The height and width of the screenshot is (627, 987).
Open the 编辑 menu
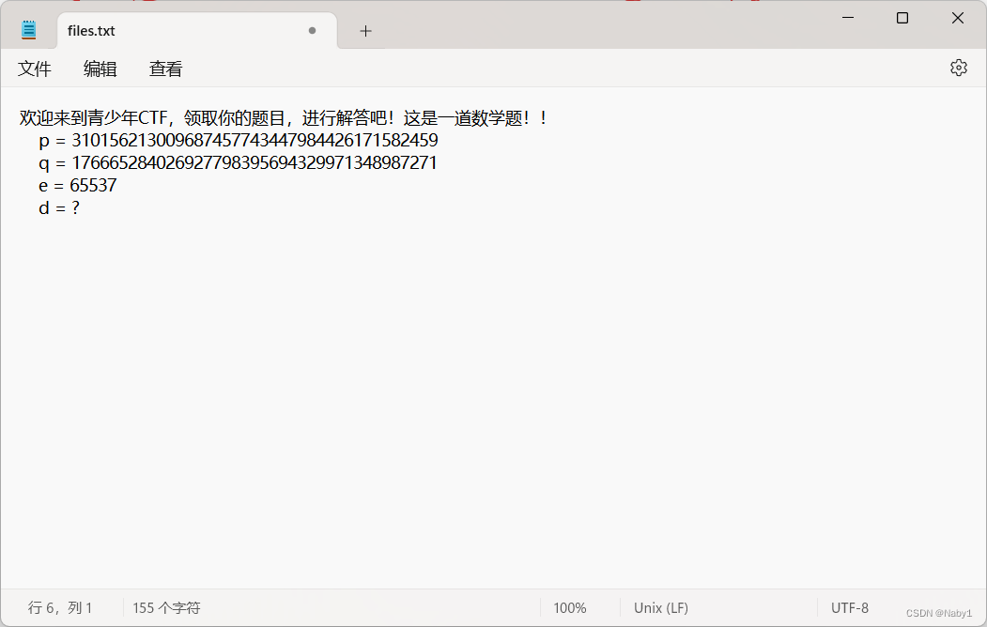[100, 69]
